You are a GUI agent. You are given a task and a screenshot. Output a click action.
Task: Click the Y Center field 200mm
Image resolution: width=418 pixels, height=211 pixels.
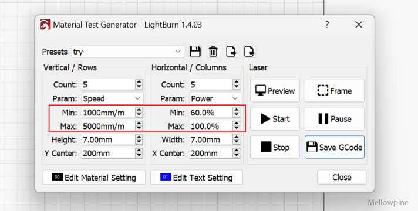[108, 153]
